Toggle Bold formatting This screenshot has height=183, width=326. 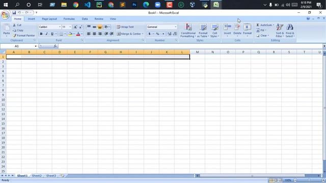click(41, 34)
